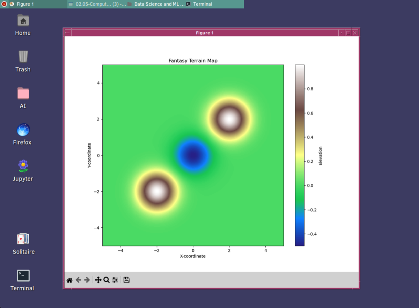Open the Home folder desktop icon
Viewport: 419px width, 308px height.
pyautogui.click(x=23, y=21)
